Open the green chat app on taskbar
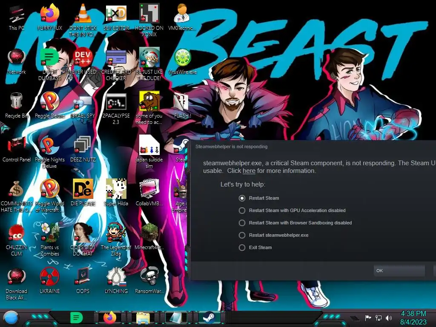436x327 pixels. [76, 318]
